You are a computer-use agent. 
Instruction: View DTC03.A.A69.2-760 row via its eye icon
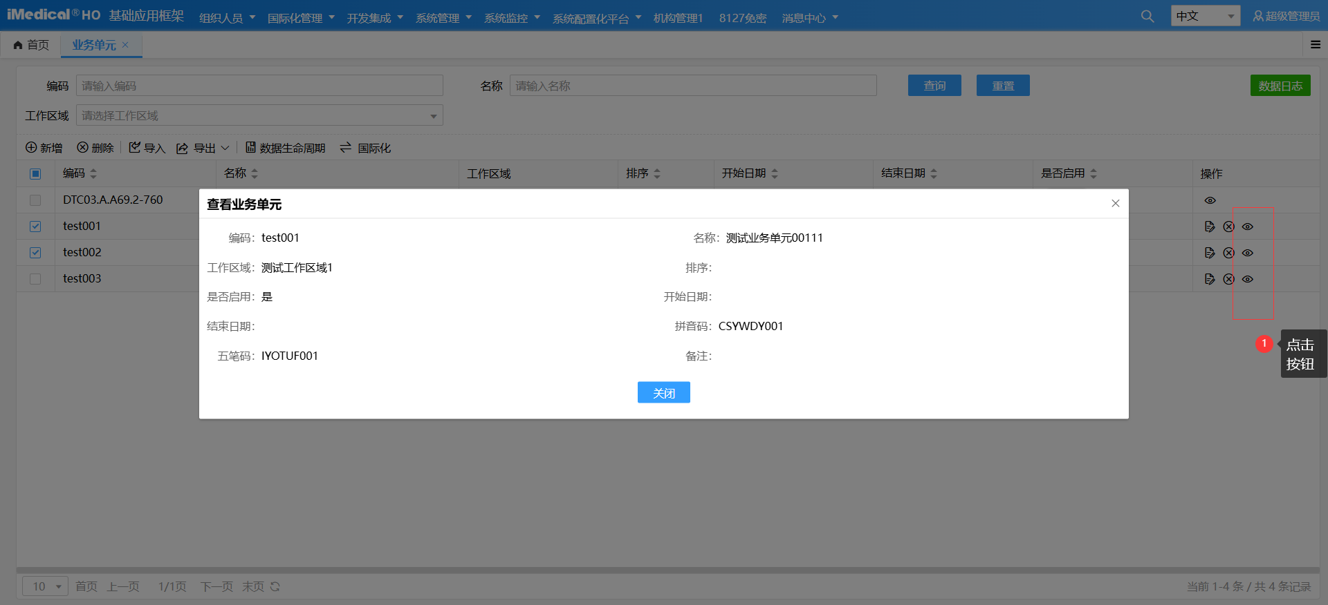pos(1210,200)
